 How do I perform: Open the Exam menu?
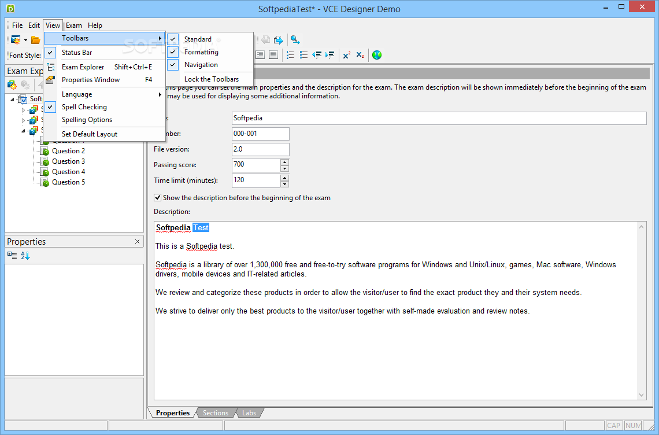tap(73, 25)
